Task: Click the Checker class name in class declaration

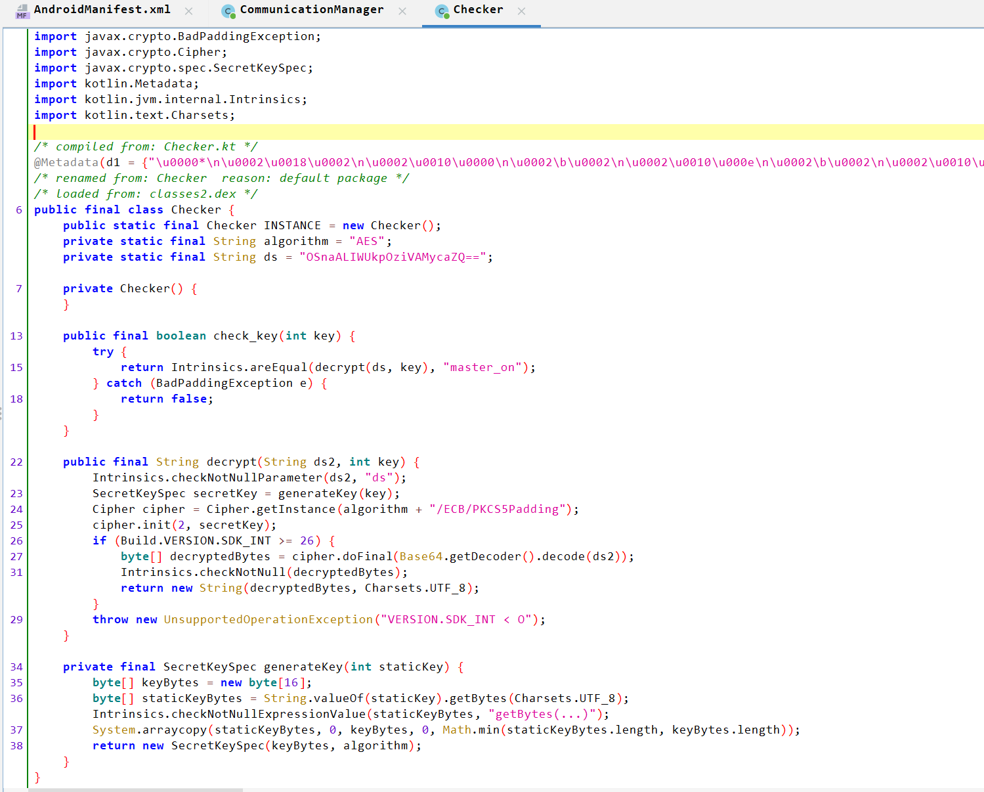Action: tap(196, 209)
